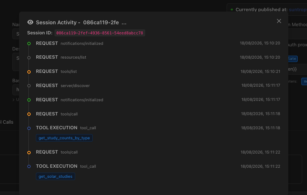
Task: Select the server/discover request text
Action: point(75,86)
